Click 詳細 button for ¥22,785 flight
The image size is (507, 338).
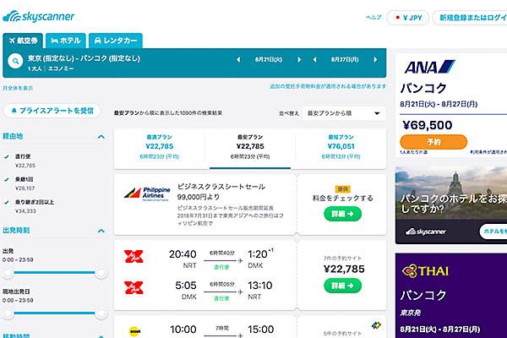[x=342, y=286]
